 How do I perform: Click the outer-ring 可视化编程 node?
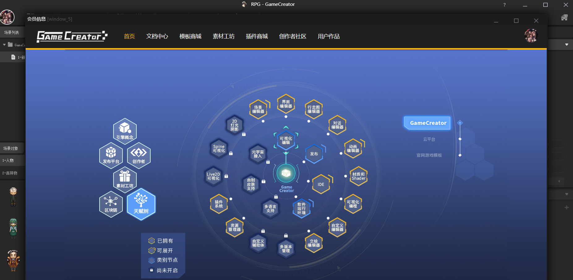pos(353,204)
